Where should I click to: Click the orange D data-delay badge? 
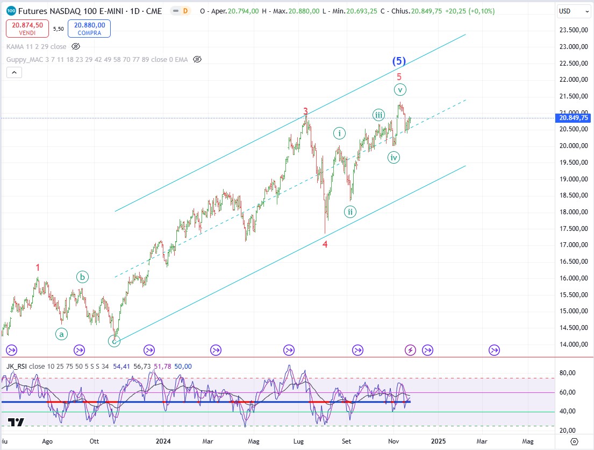[x=185, y=11]
